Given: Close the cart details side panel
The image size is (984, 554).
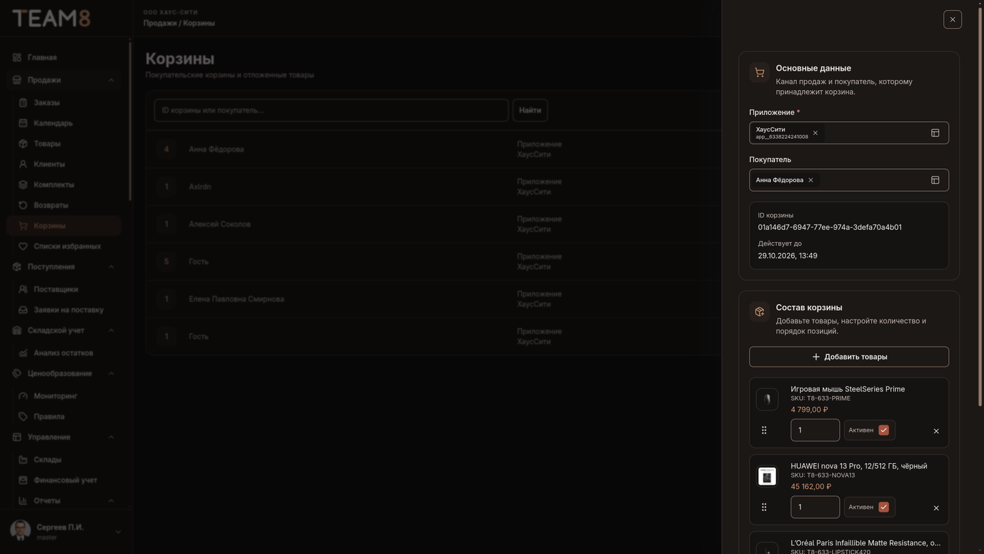Looking at the screenshot, I should (x=953, y=20).
